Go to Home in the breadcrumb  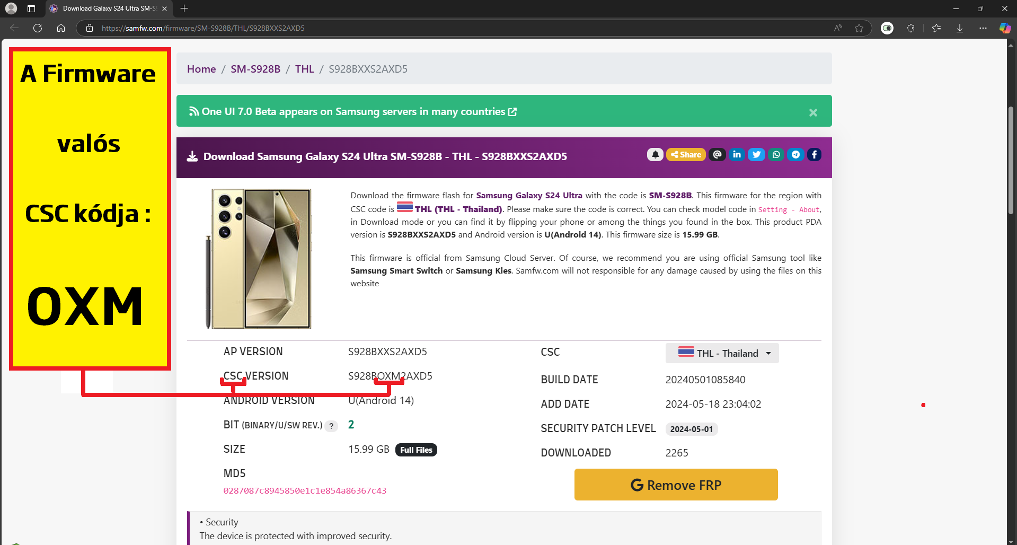201,69
